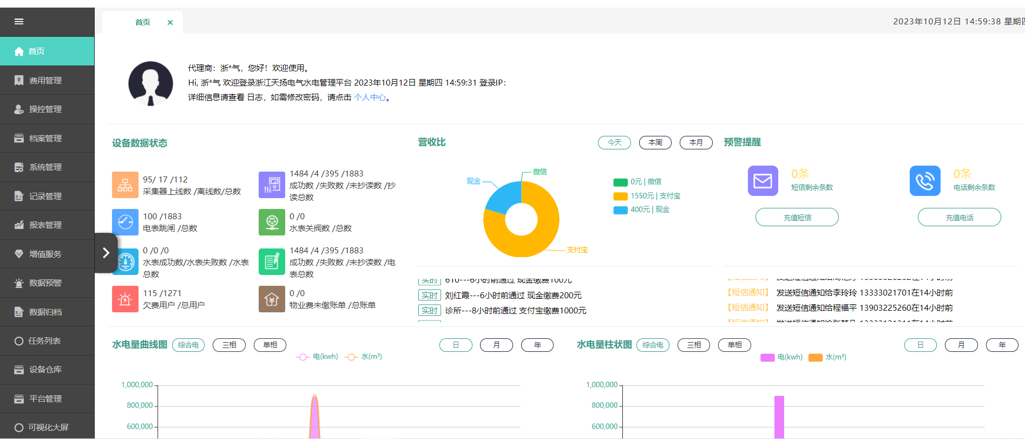Click the orange collector network icon
The width and height of the screenshot is (1025, 439).
coord(125,185)
